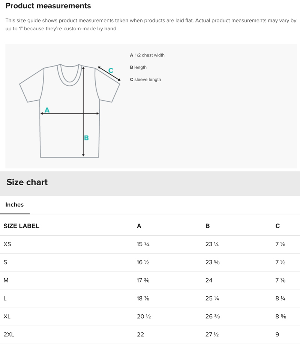This screenshot has height=345, width=300.
Task: Select the XS size row label
Action: 7,244
